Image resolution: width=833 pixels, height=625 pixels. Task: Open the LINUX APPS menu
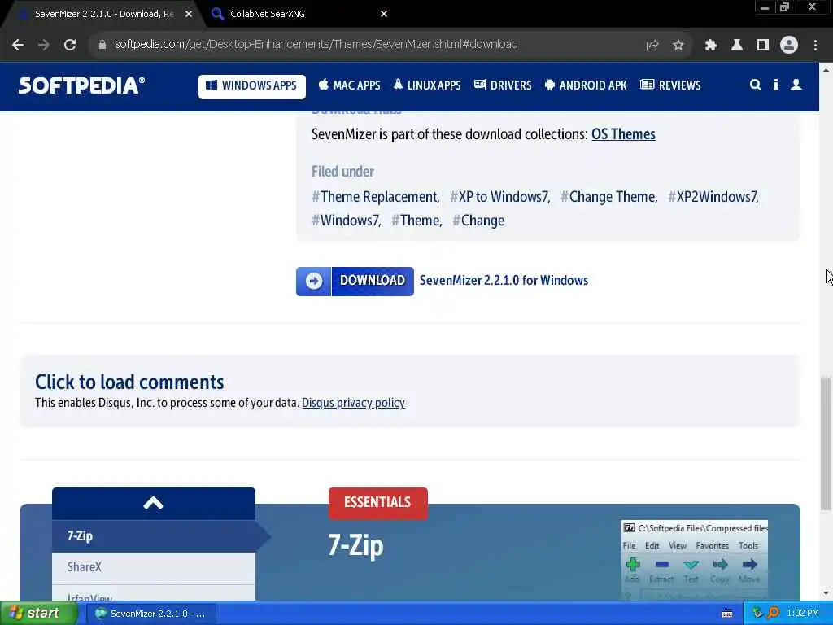tap(427, 85)
